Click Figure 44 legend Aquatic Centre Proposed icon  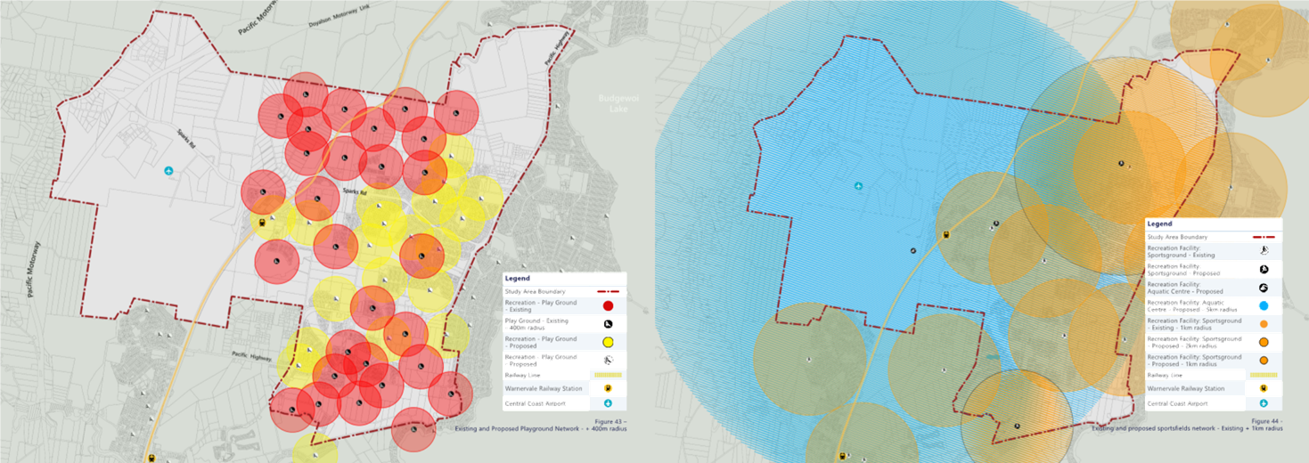[1264, 288]
